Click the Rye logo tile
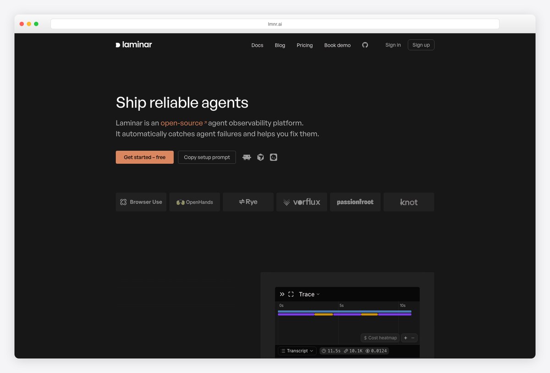The image size is (550, 373). (x=248, y=202)
